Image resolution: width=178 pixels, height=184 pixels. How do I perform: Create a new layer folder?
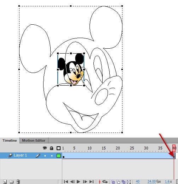point(11,182)
